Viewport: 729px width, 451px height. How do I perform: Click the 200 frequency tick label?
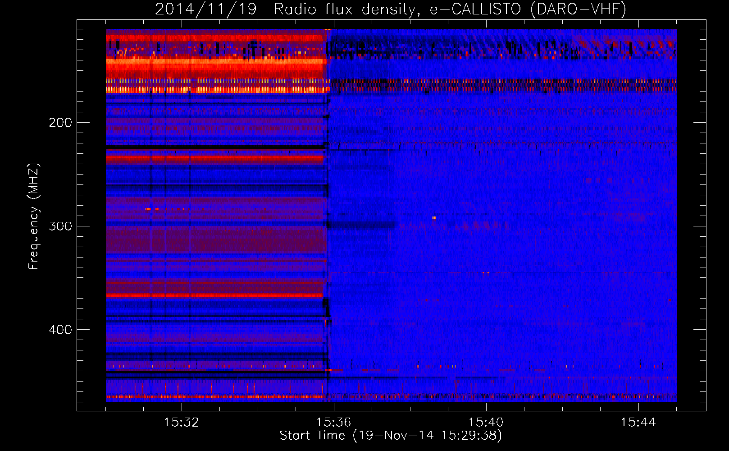pos(60,123)
